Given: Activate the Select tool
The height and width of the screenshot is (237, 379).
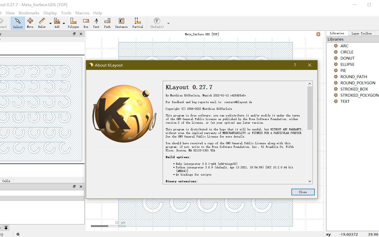Looking at the screenshot, I should [x=18, y=23].
